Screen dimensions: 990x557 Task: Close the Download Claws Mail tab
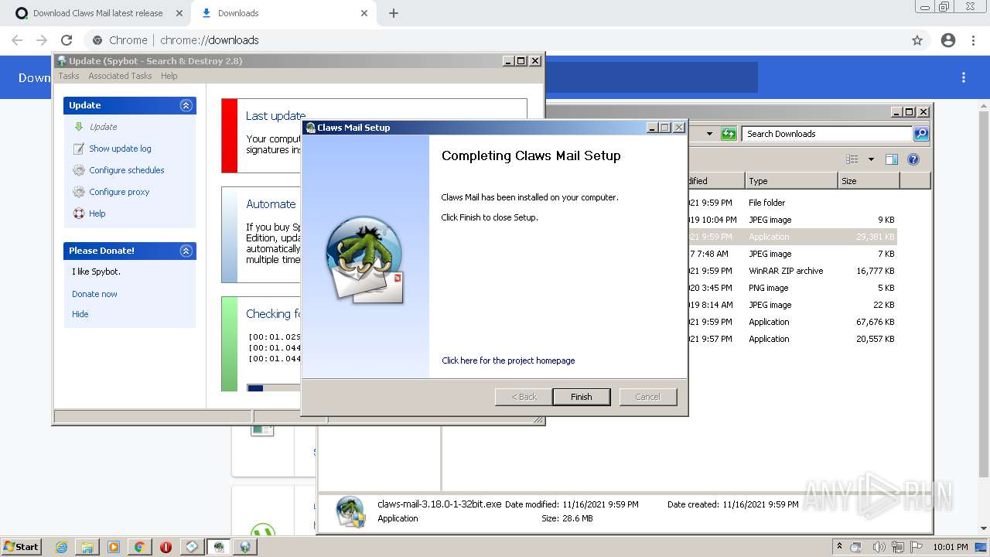179,13
